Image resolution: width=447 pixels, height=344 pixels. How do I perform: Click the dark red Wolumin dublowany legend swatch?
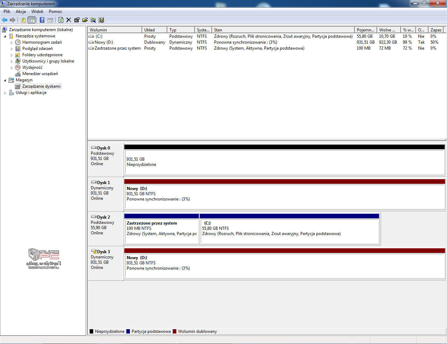[x=175, y=331]
